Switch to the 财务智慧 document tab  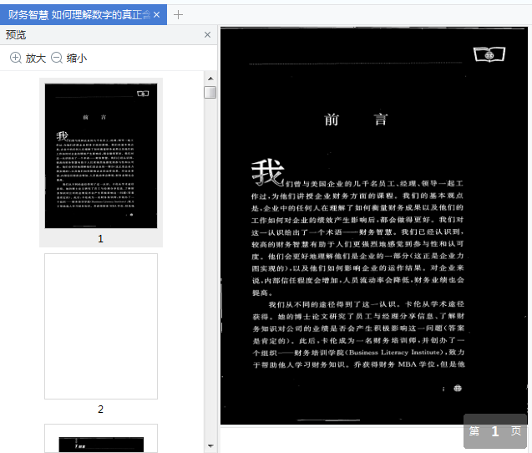point(79,15)
